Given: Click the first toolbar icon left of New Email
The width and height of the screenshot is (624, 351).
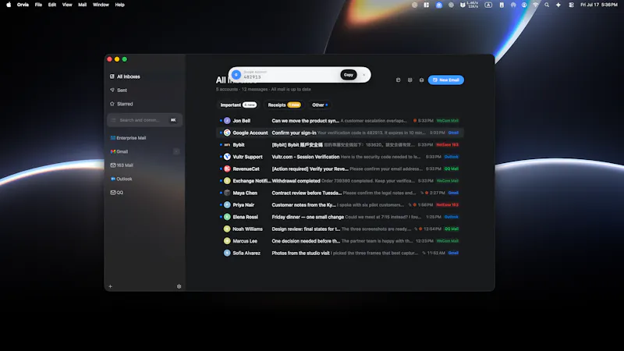Looking at the screenshot, I should pos(398,80).
